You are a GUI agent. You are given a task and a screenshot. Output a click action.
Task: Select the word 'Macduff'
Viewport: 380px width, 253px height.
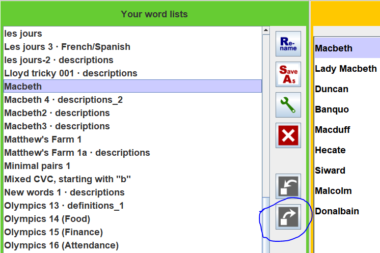(347, 129)
